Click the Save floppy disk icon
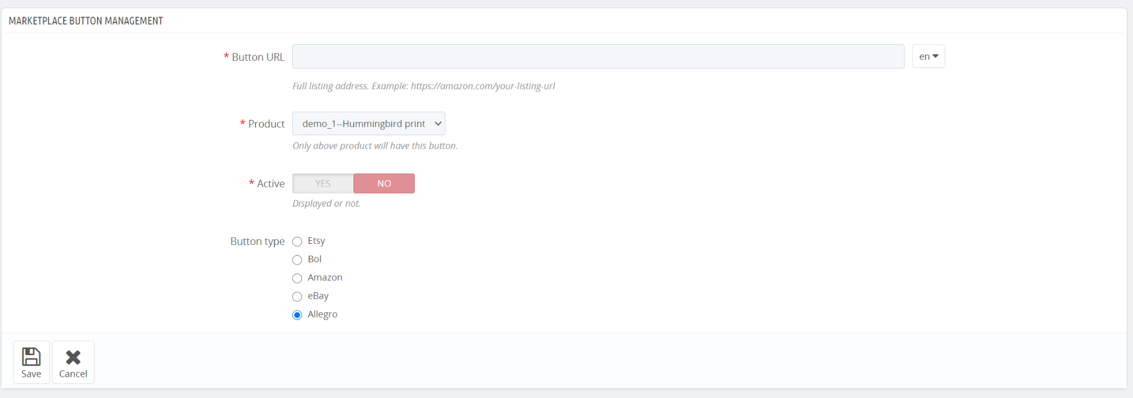This screenshot has height=398, width=1133. click(31, 357)
